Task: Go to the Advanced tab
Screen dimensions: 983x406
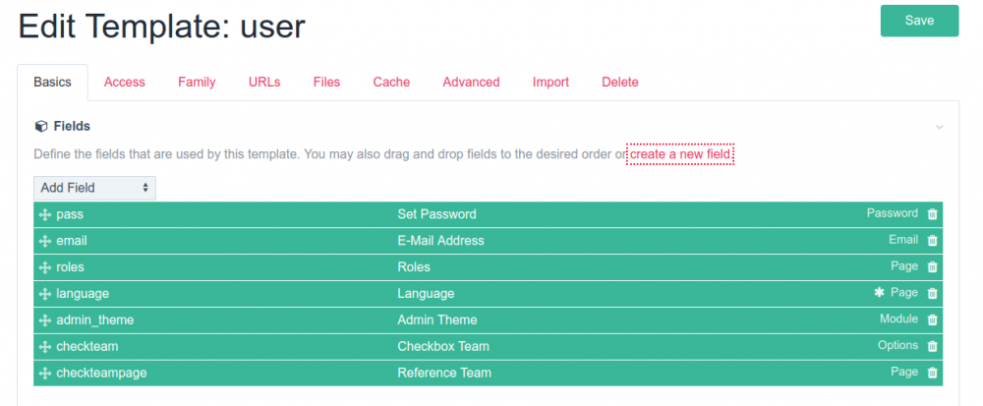Action: [x=471, y=83]
